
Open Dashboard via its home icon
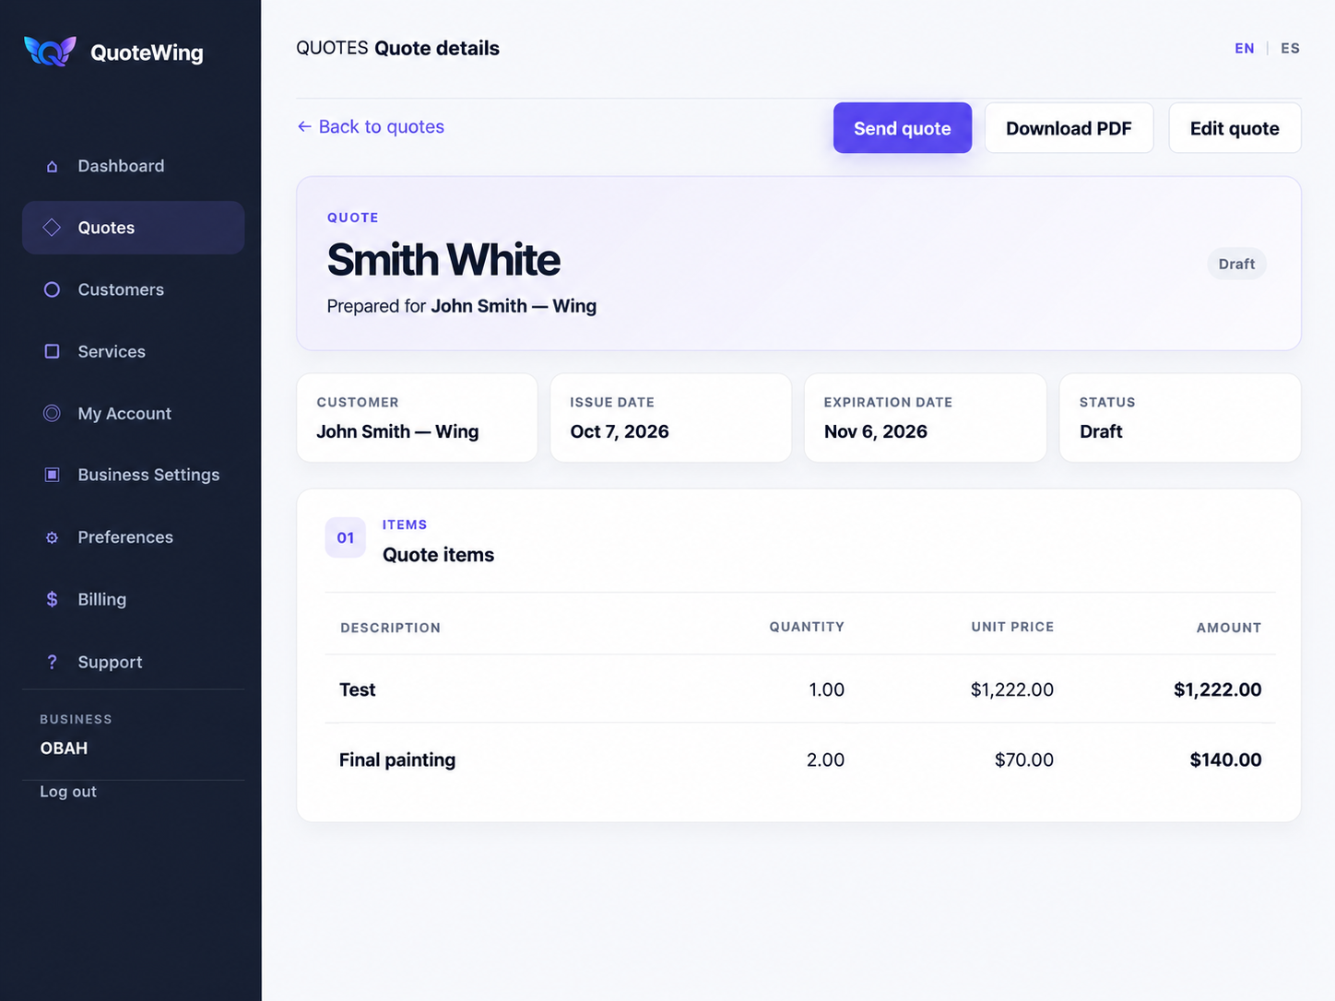coord(52,166)
